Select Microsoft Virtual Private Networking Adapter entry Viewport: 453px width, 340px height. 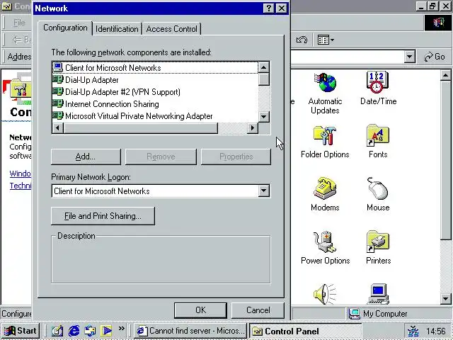coord(139,115)
